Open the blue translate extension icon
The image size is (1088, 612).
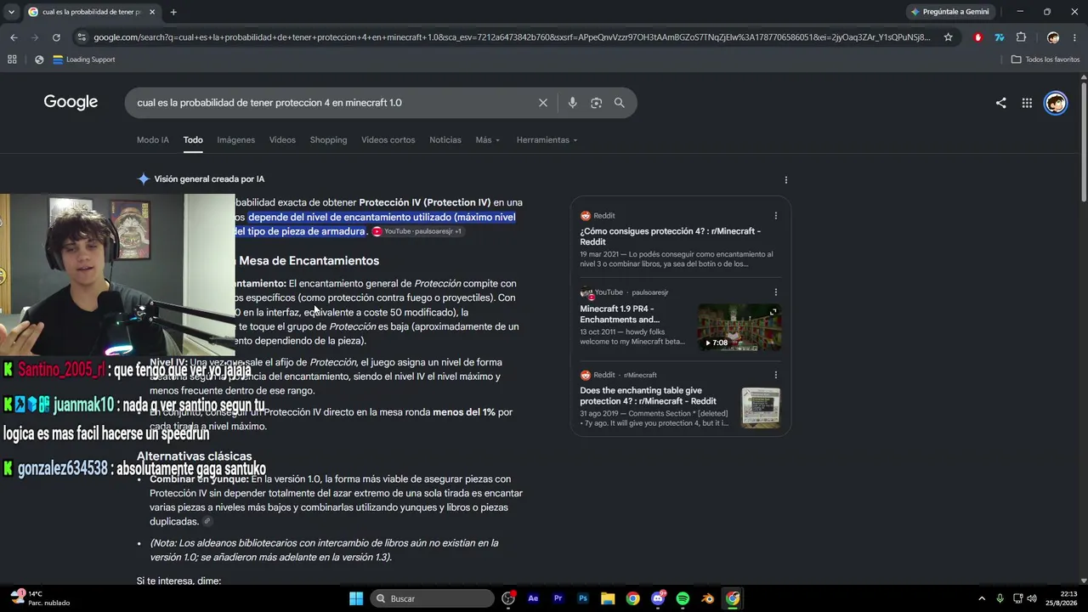[x=1000, y=37]
